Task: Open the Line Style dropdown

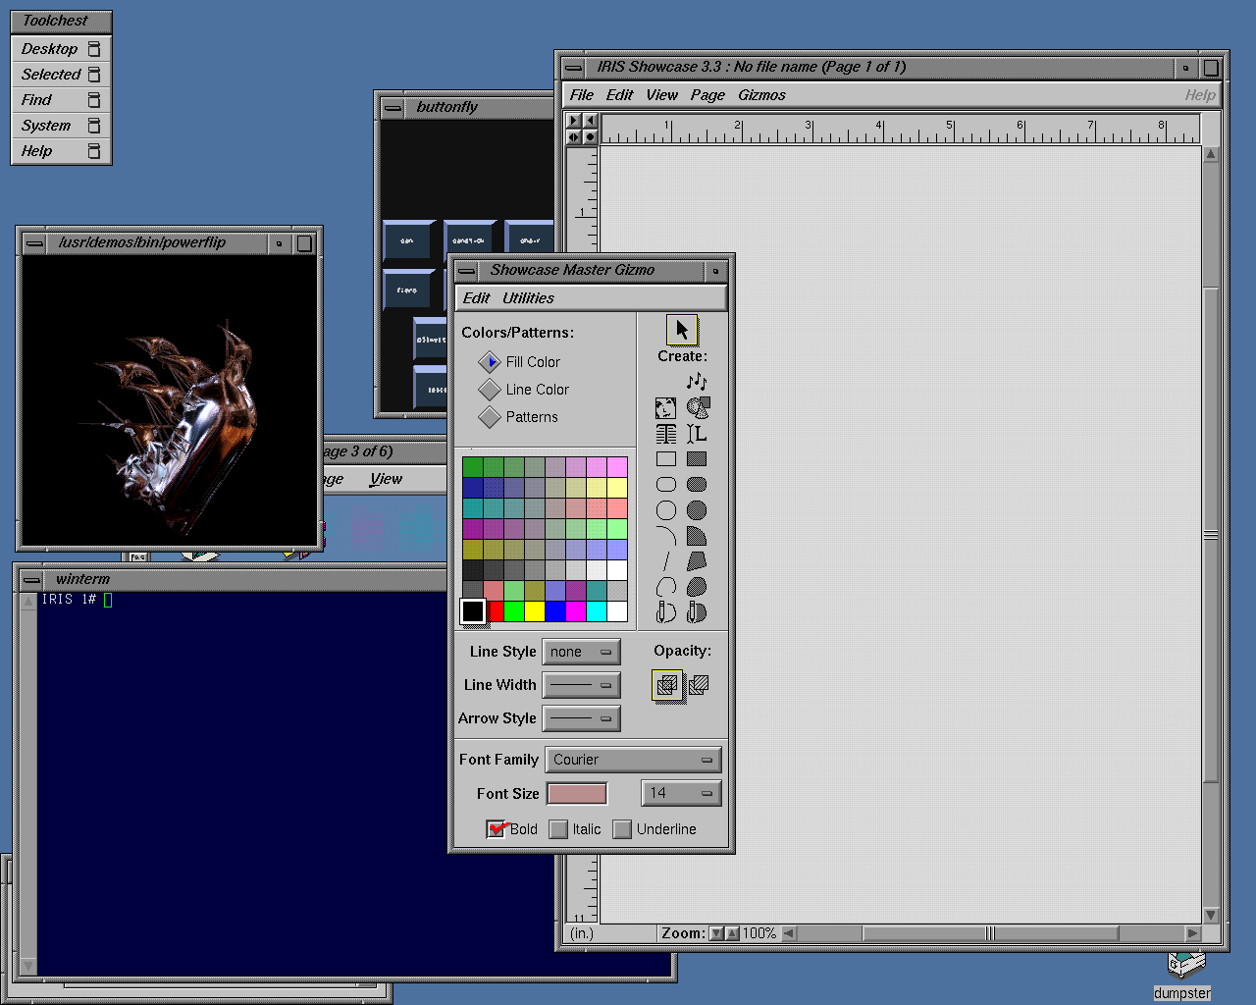Action: [x=581, y=651]
